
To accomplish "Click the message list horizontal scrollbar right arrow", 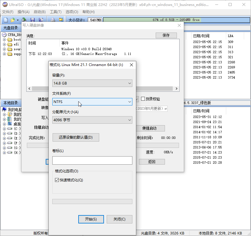I will click(x=176, y=89).
